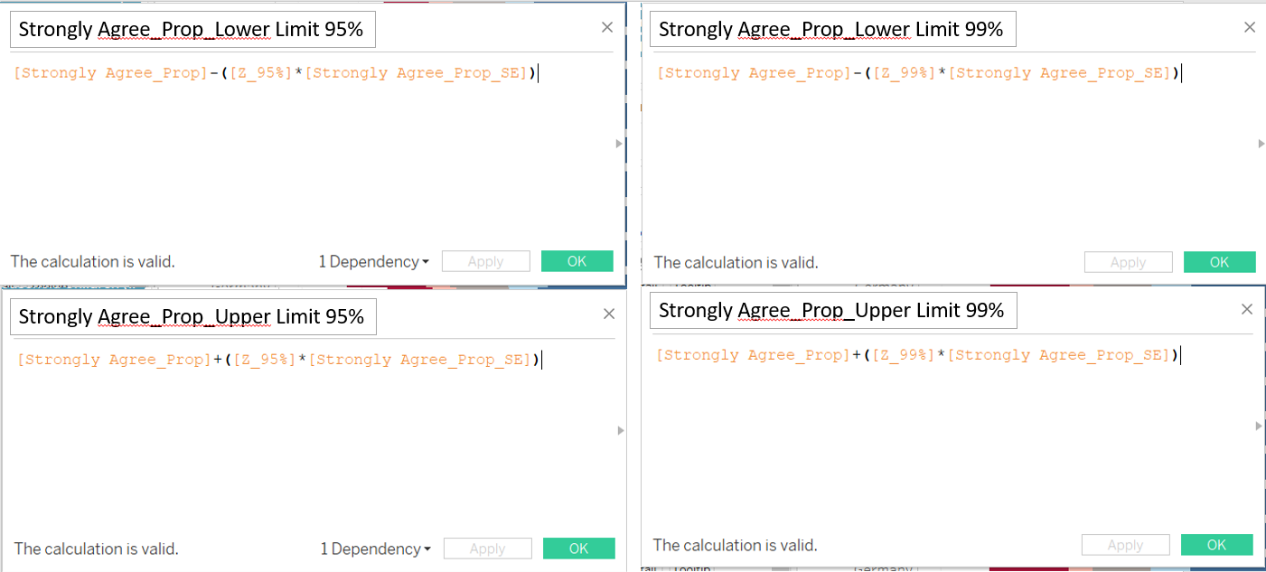Expand the function panel arrow in Lower Limit 99%

(1261, 144)
